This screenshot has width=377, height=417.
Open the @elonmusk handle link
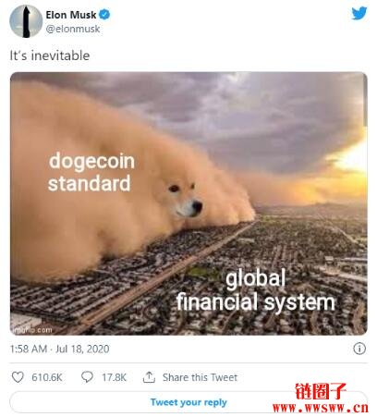click(73, 29)
